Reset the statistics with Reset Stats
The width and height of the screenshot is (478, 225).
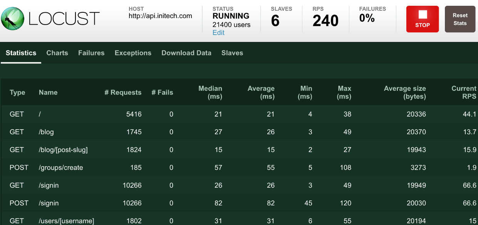point(460,19)
